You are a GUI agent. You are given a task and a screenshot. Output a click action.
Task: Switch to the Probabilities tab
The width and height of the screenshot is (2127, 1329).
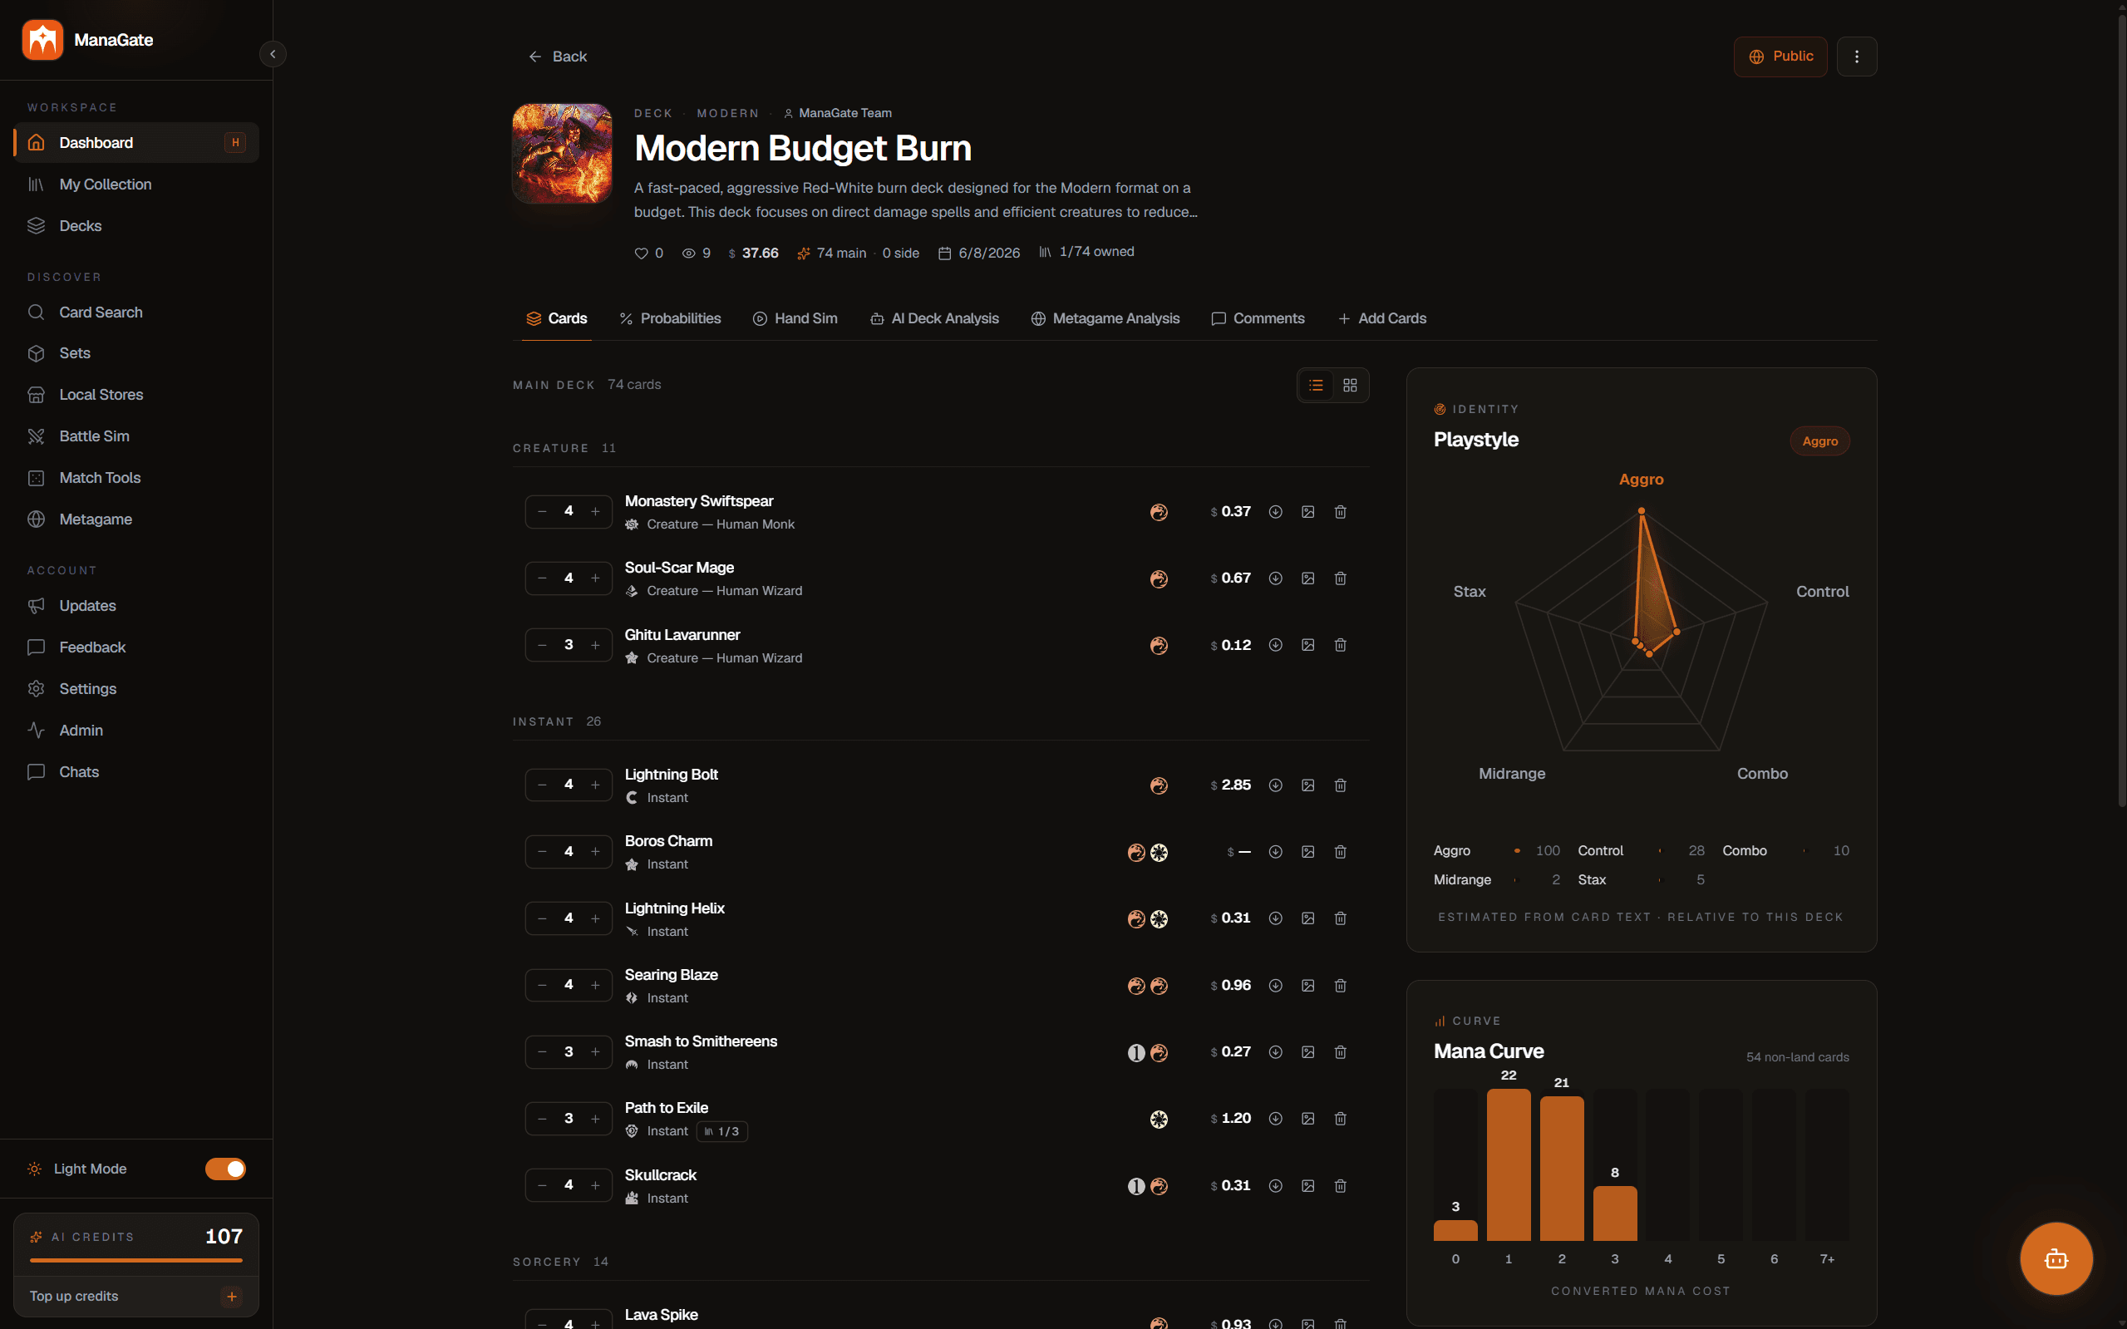[670, 318]
